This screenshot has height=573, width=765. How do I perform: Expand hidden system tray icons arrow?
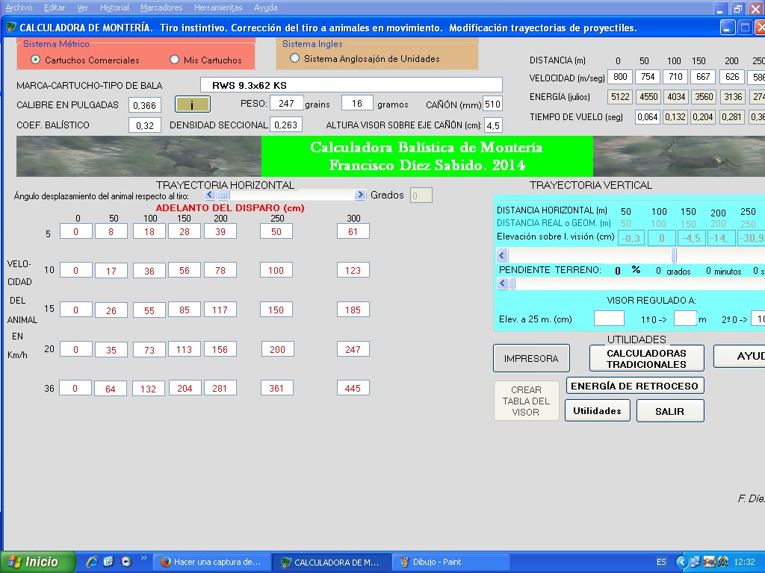pyautogui.click(x=681, y=561)
